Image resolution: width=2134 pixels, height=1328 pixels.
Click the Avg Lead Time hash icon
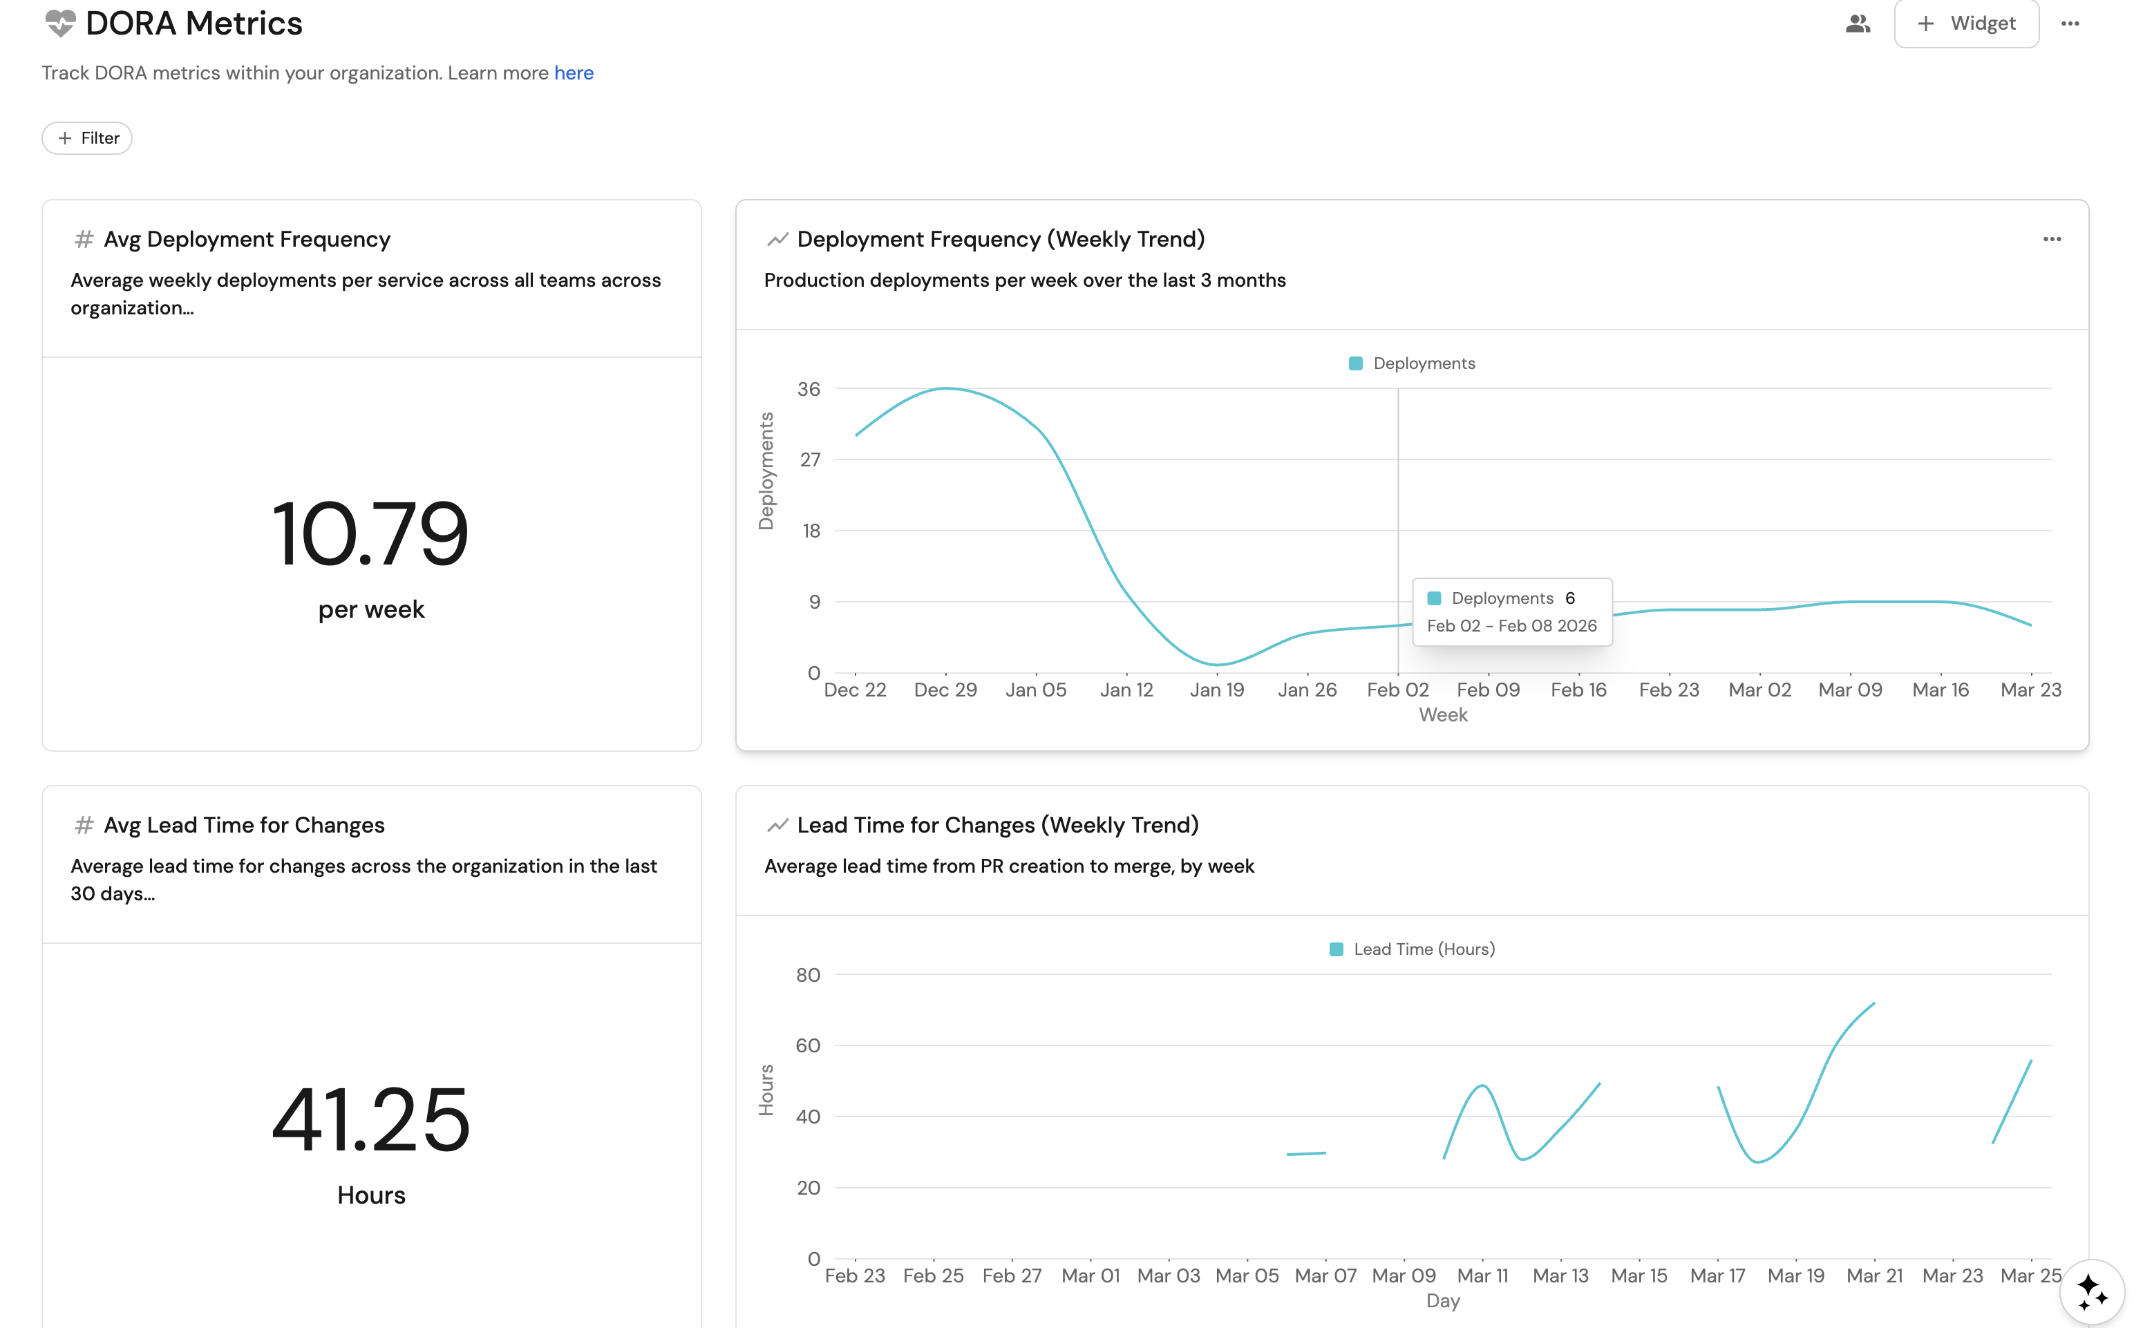click(84, 825)
